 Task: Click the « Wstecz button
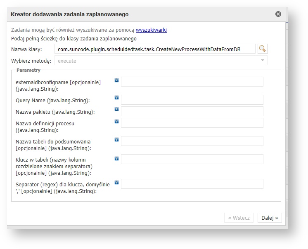coord(239,218)
